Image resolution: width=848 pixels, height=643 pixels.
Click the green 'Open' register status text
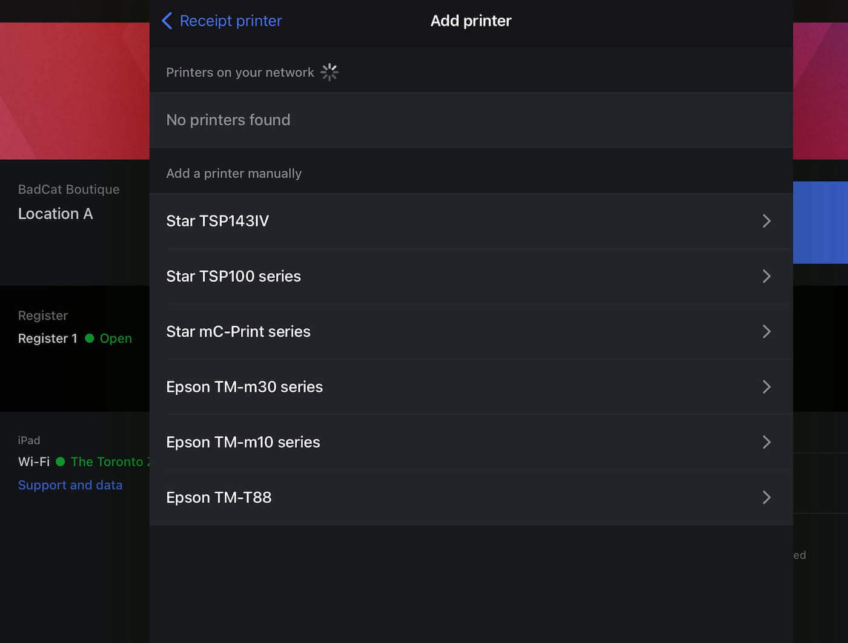pos(116,338)
